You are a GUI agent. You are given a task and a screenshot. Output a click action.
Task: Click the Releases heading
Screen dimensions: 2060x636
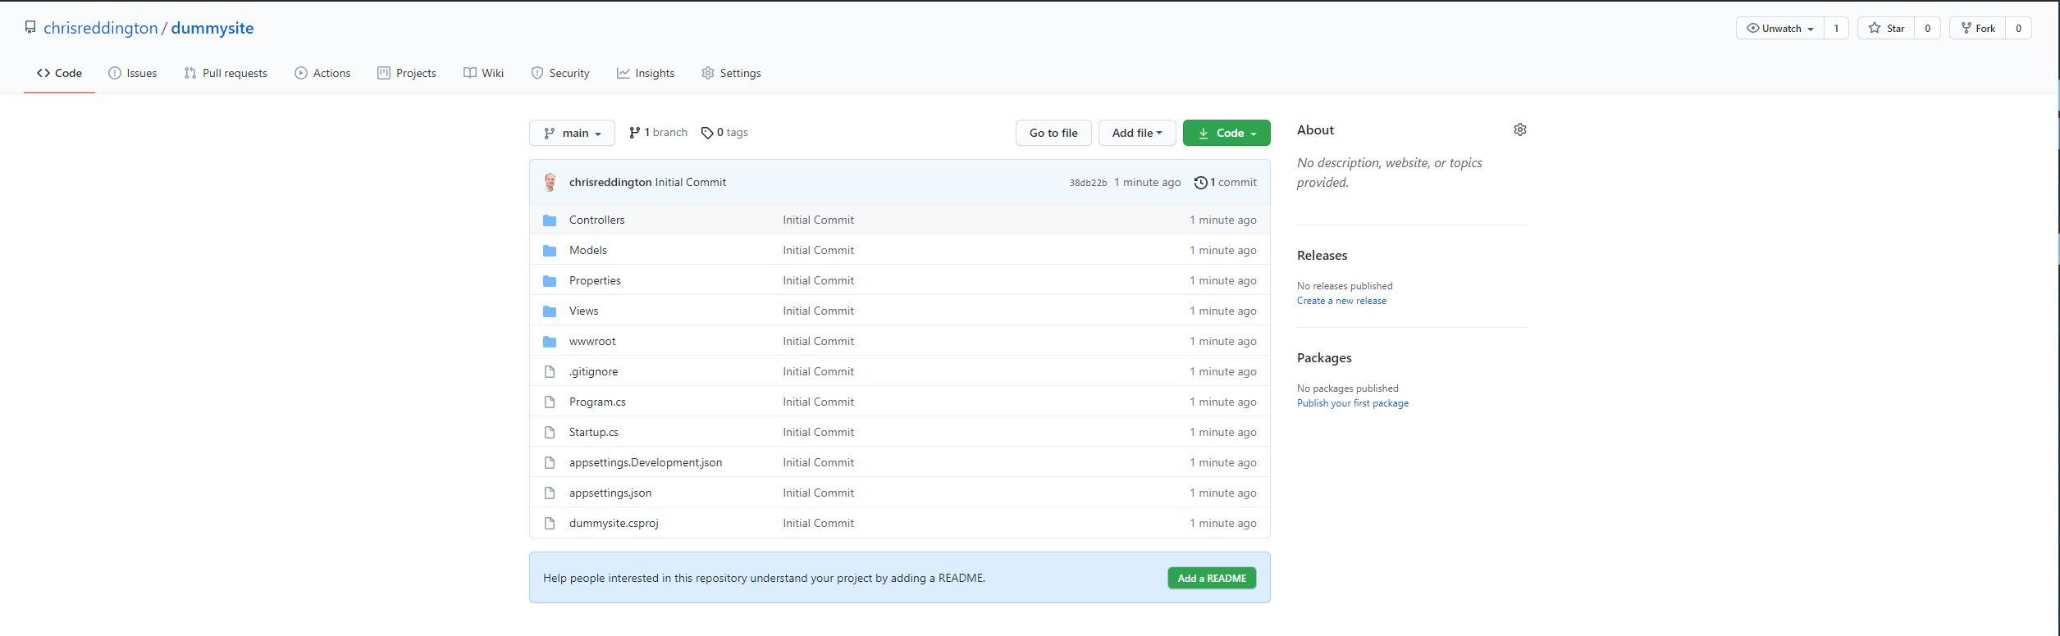click(x=1322, y=255)
